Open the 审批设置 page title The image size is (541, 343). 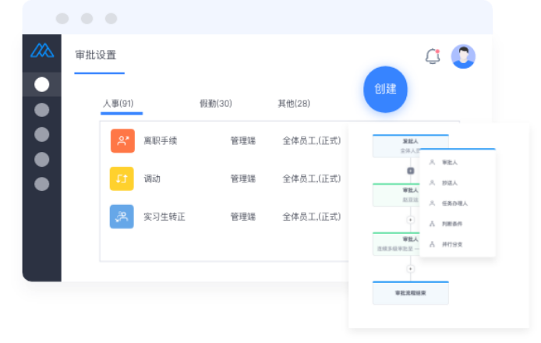pyautogui.click(x=96, y=55)
